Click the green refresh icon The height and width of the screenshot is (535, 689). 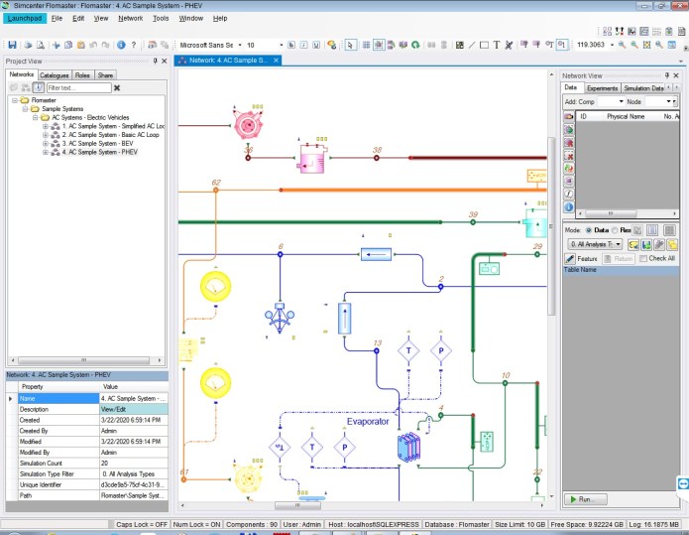click(415, 45)
